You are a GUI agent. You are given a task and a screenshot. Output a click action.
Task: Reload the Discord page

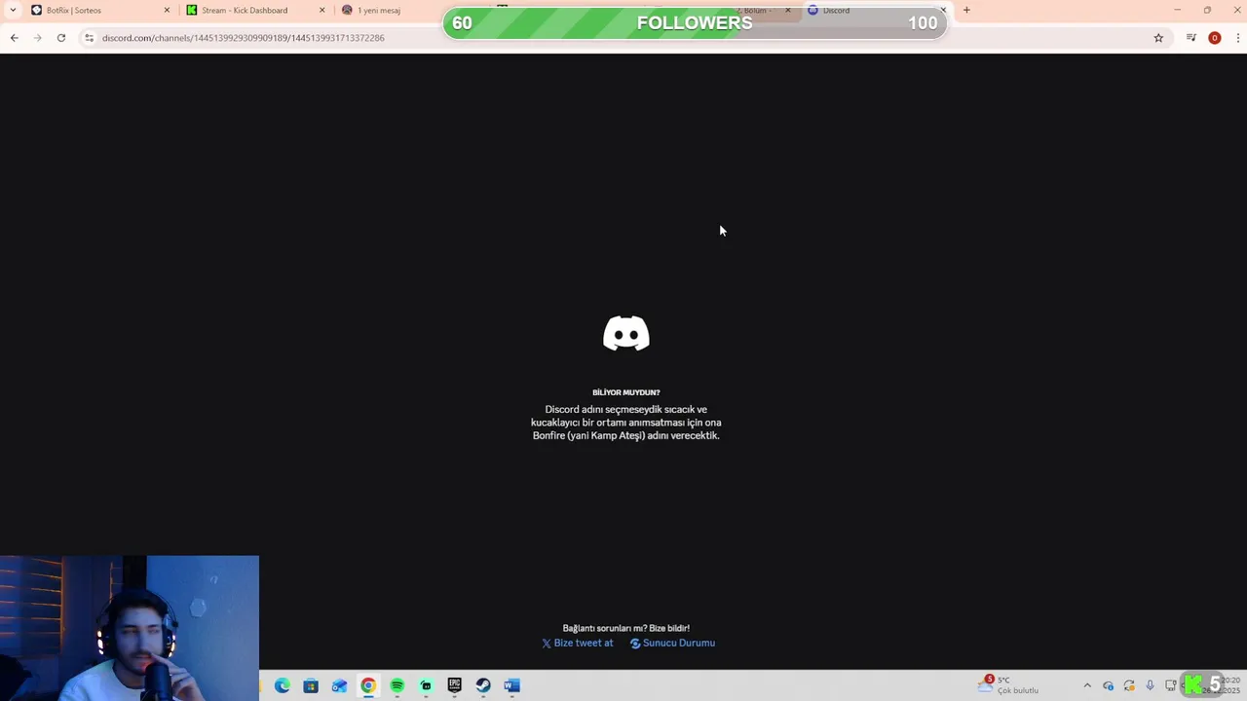(x=60, y=38)
